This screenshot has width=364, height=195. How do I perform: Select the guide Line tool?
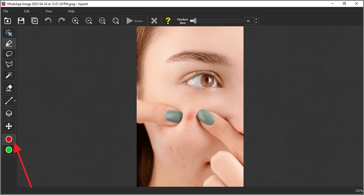point(9,101)
